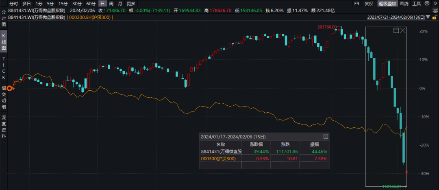This screenshot has height=190, width=439.
Task: Click the trade date 2024/02/06
Action: (x=82, y=11)
